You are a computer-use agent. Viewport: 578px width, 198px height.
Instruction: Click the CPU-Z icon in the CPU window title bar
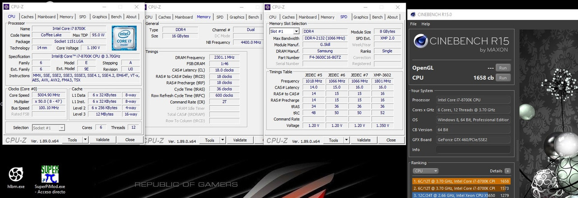(x=6, y=7)
